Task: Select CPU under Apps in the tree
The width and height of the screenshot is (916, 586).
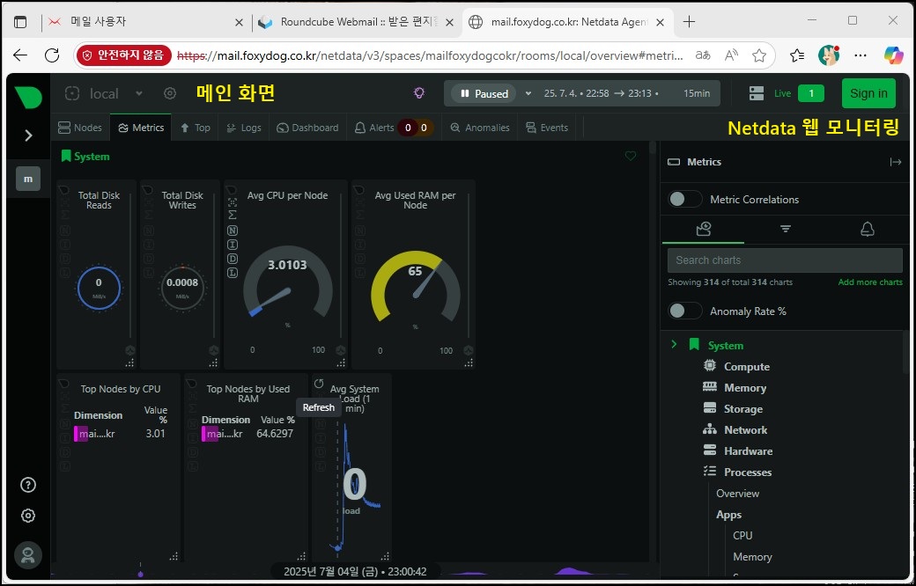Action: 742,535
